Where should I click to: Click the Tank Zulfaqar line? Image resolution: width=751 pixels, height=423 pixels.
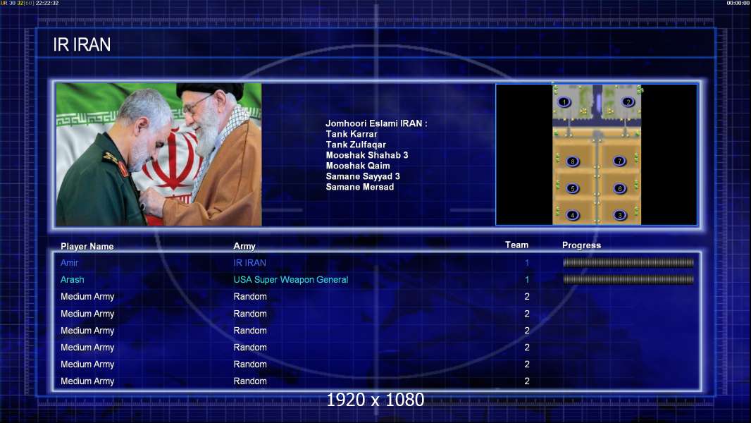pos(356,145)
